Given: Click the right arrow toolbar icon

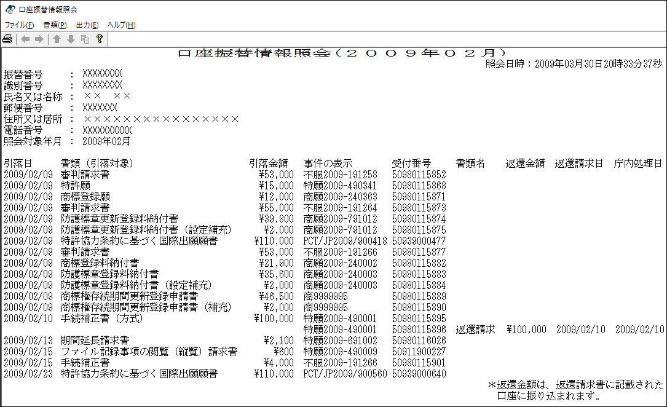Looking at the screenshot, I should pos(39,39).
